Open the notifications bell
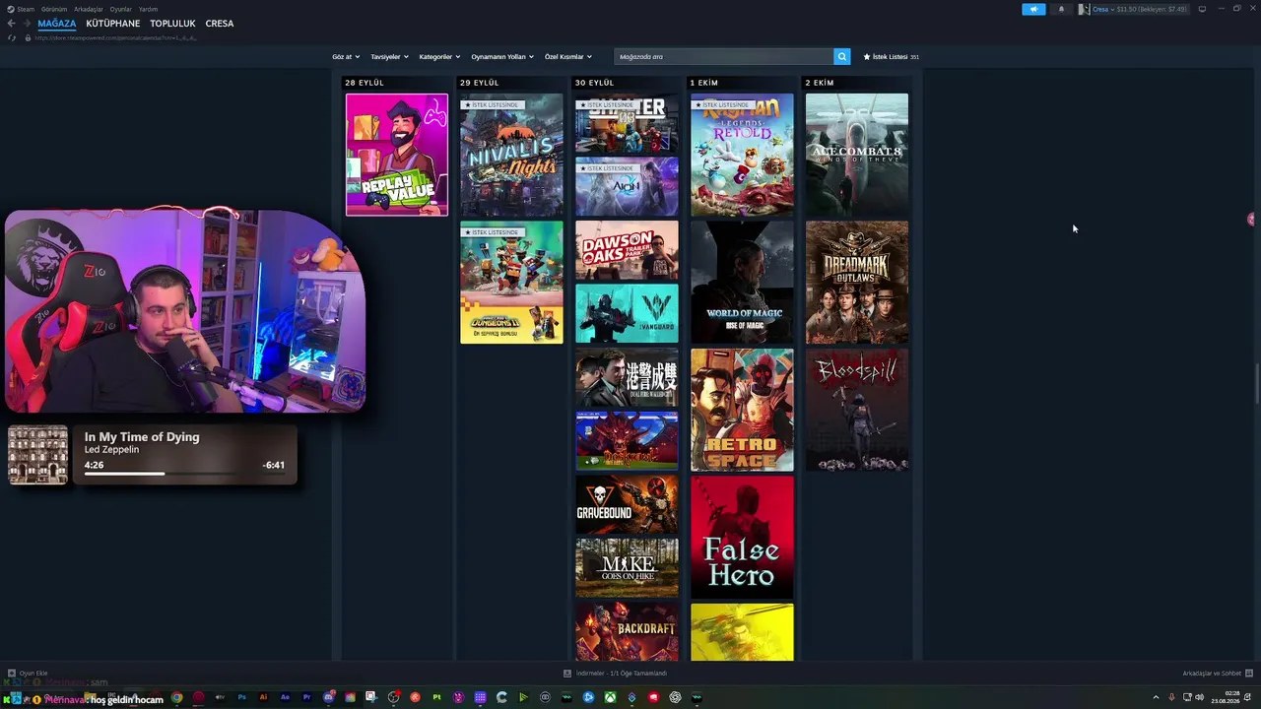 [x=1061, y=9]
